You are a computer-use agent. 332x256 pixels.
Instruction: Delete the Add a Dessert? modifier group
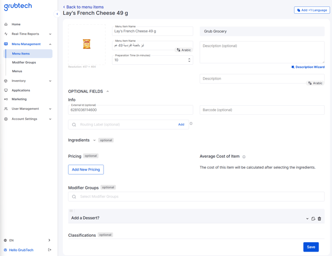tap(319, 218)
